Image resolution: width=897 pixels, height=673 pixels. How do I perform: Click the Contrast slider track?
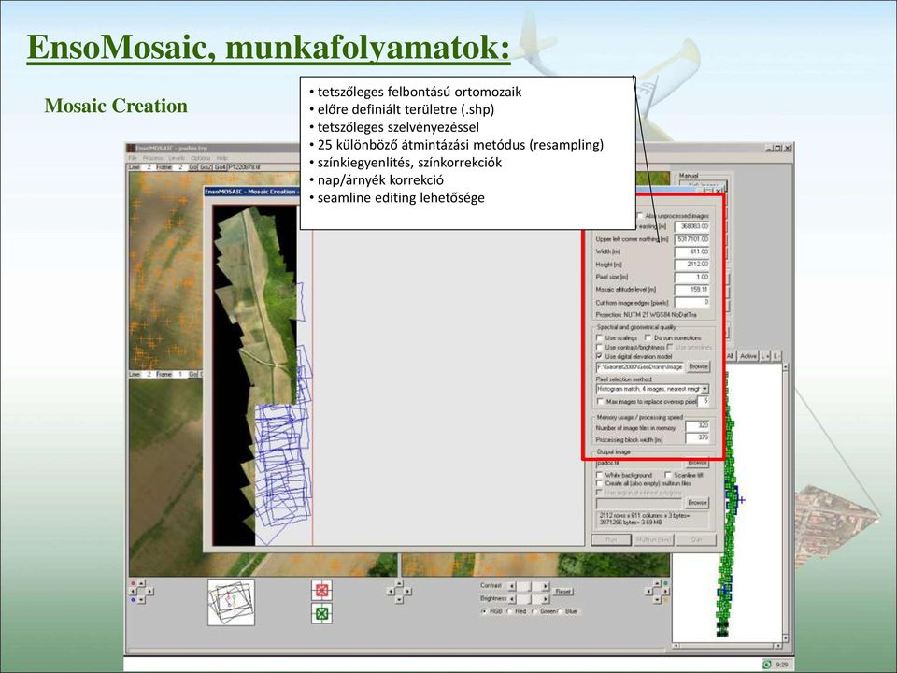529,586
